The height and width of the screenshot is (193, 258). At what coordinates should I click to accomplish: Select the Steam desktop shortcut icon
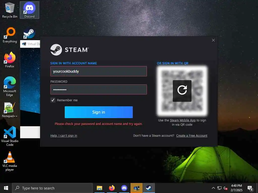(29, 33)
